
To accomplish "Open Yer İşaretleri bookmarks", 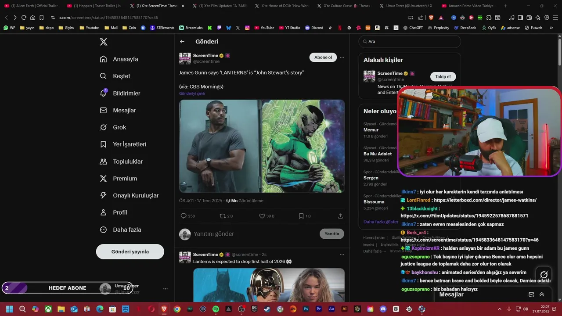I will pyautogui.click(x=123, y=144).
